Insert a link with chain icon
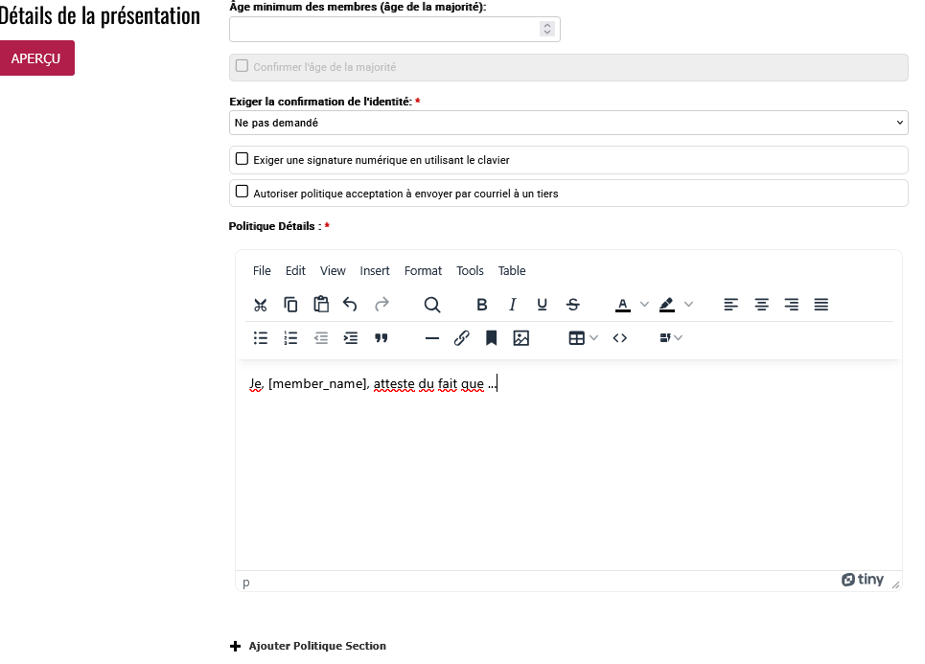 tap(461, 338)
